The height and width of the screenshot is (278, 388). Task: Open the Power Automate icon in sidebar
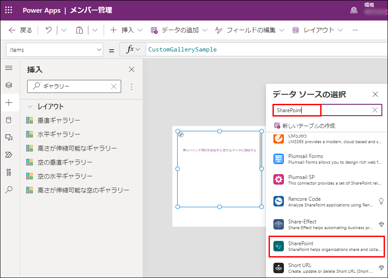pos(9,155)
